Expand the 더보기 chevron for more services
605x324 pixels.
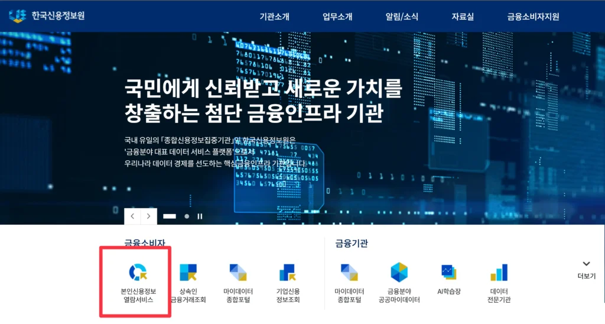[x=586, y=264]
